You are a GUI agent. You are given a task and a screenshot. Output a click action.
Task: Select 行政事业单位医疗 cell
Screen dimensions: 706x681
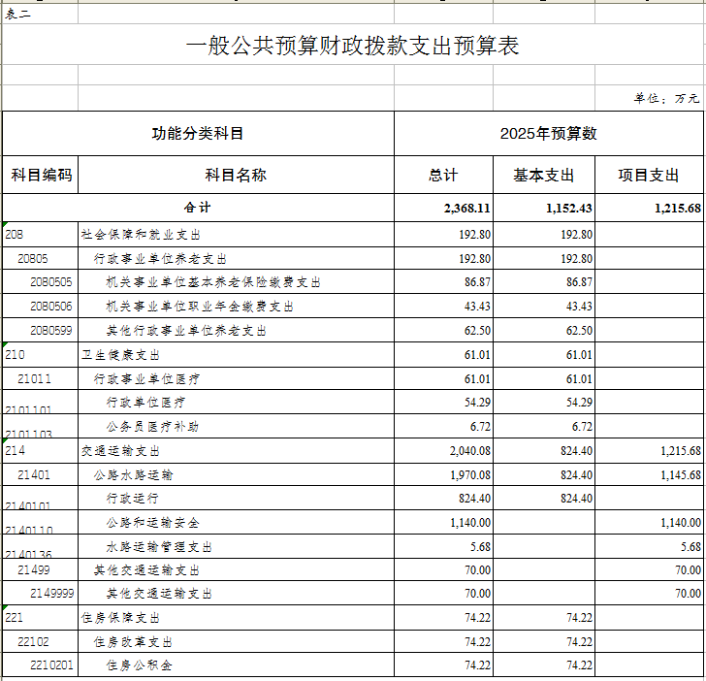tap(236, 378)
